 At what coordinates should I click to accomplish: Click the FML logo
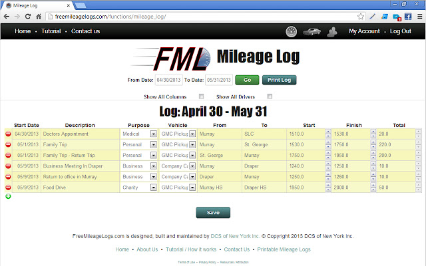pyautogui.click(x=170, y=58)
